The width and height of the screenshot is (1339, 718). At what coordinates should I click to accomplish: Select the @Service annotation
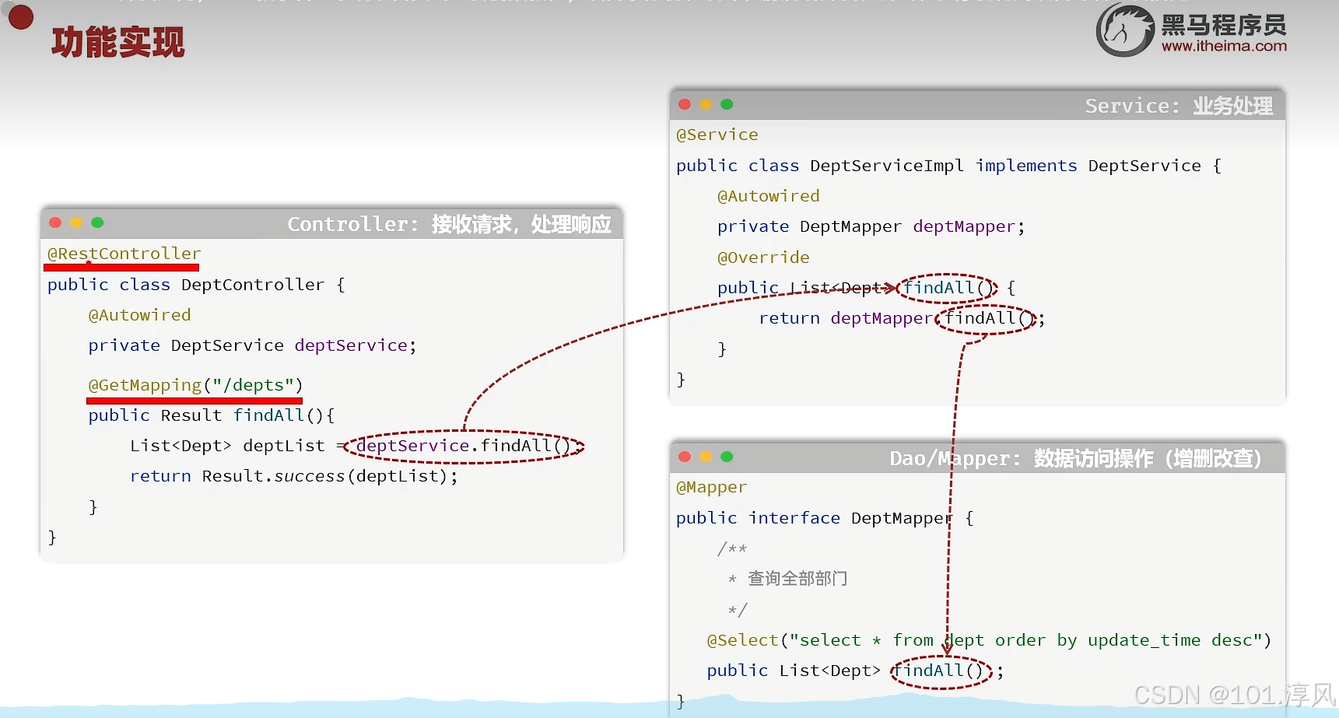click(717, 135)
